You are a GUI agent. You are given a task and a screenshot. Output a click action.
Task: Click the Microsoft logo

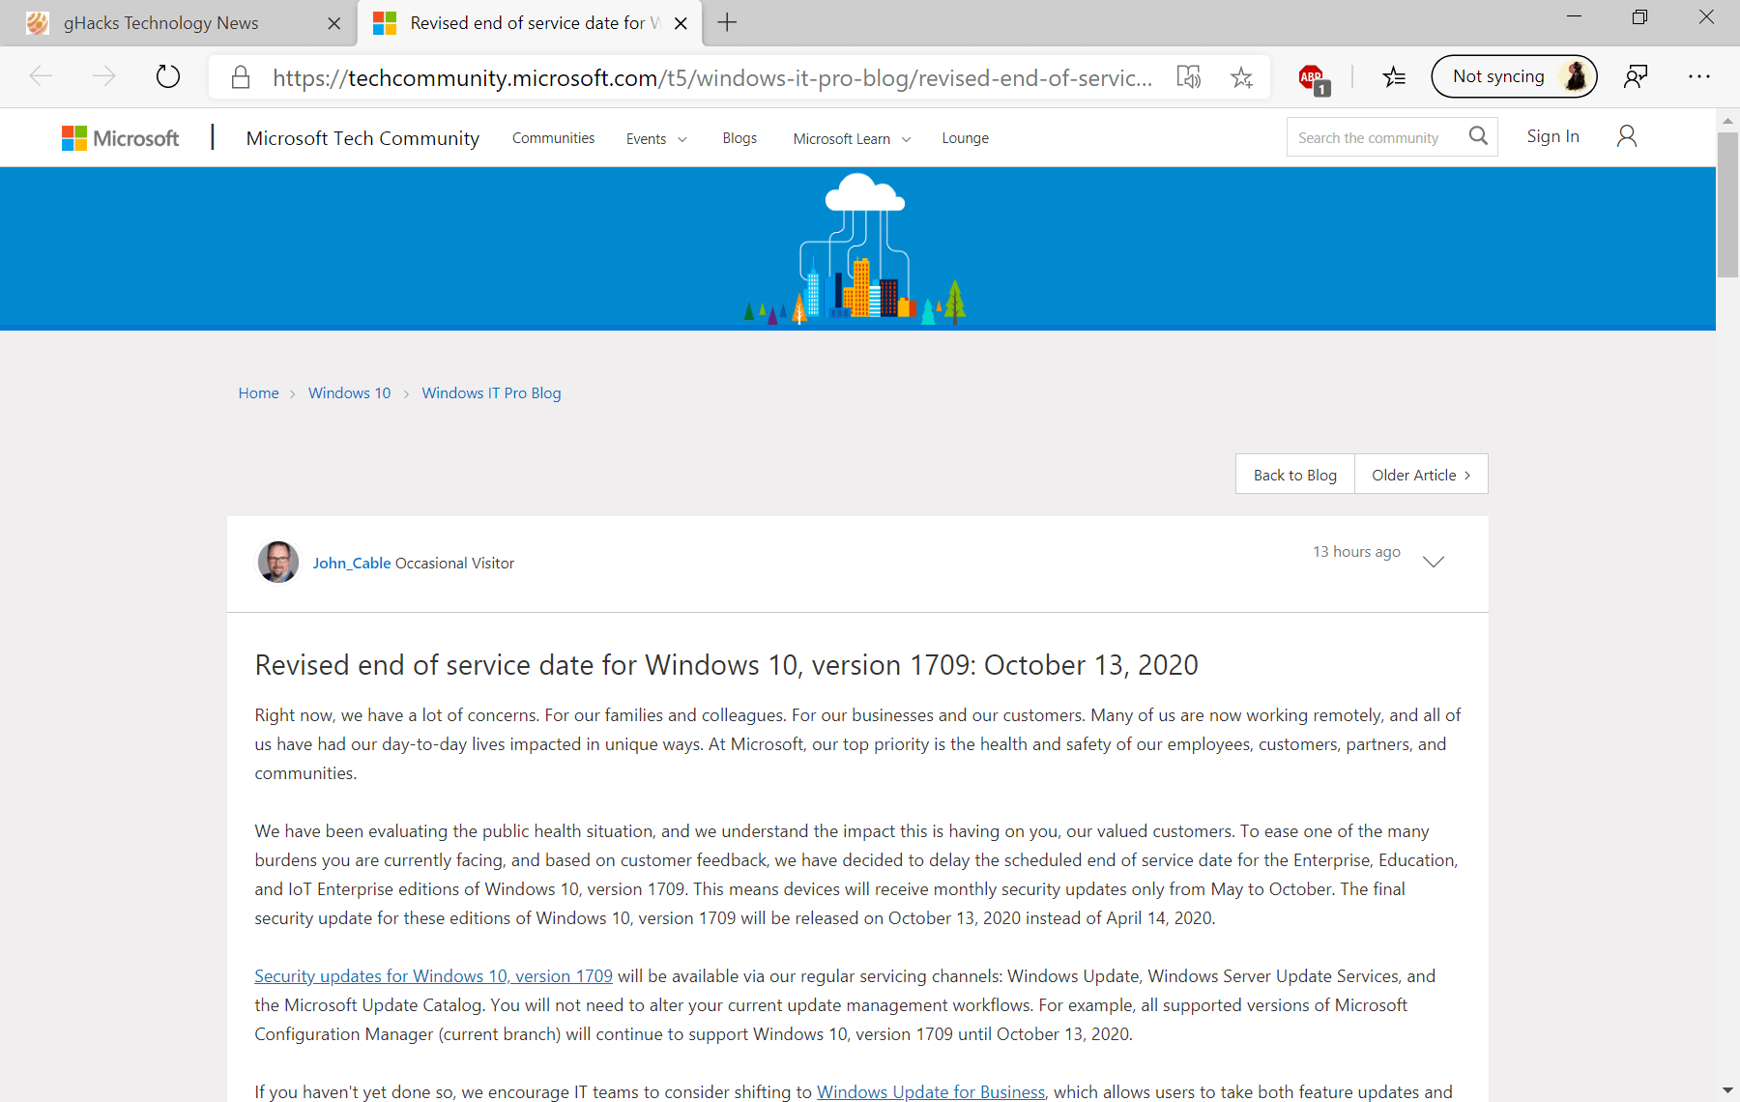pos(120,138)
